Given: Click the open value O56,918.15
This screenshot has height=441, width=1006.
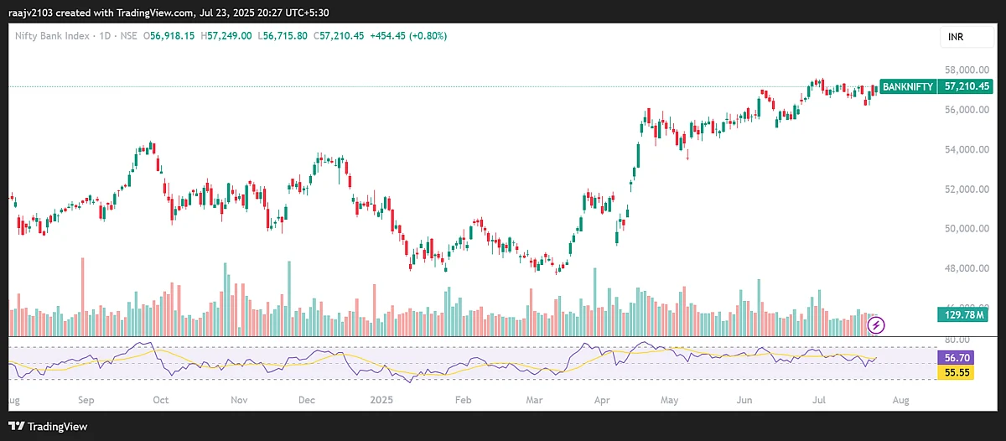Looking at the screenshot, I should (169, 36).
